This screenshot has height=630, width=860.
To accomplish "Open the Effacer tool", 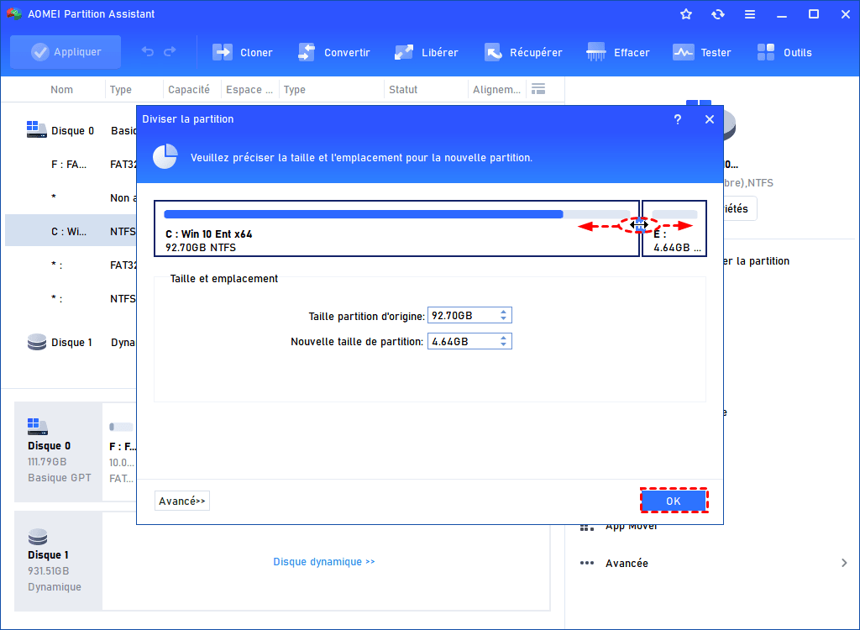I will 618,53.
